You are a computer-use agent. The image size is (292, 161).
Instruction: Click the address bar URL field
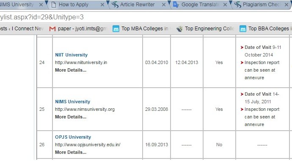146,17
